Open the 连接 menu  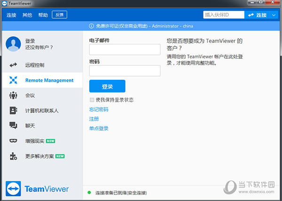pyautogui.click(x=11, y=15)
